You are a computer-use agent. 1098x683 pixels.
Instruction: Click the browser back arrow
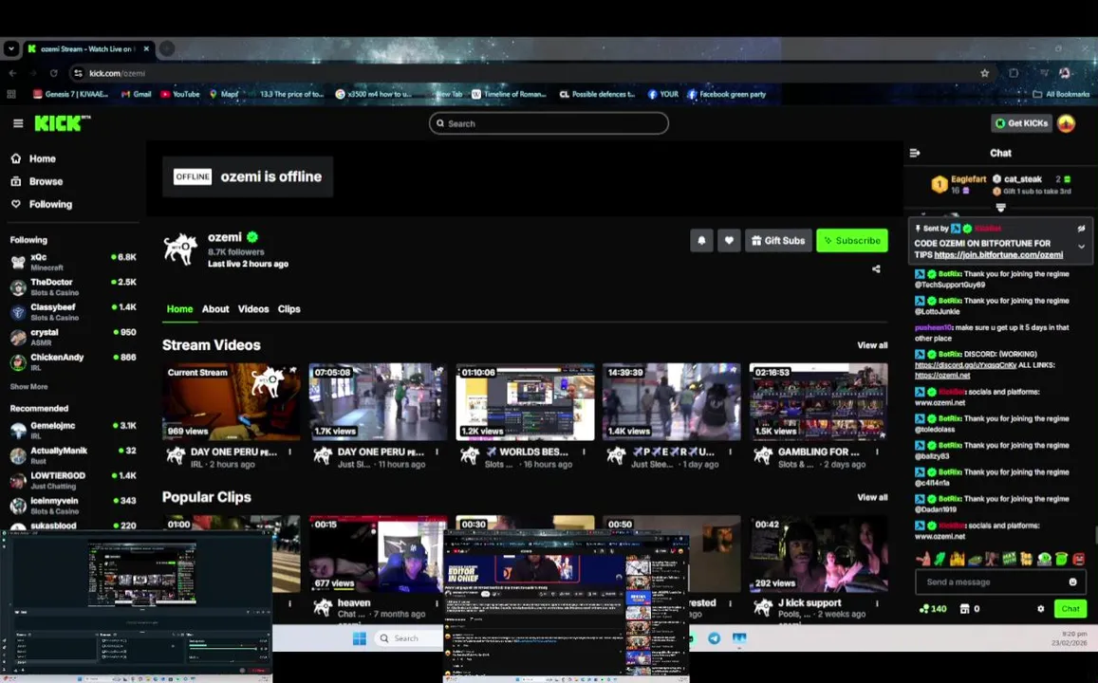pyautogui.click(x=12, y=73)
